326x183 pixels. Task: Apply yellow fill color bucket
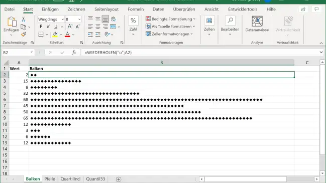coord(55,35)
